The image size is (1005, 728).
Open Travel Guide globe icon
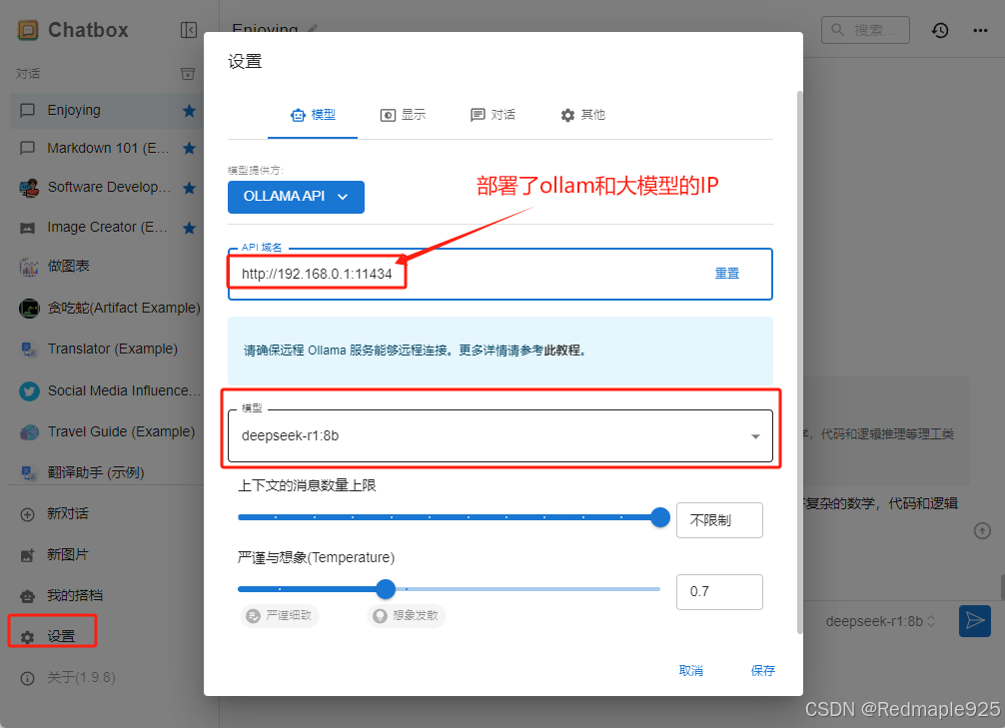29,432
